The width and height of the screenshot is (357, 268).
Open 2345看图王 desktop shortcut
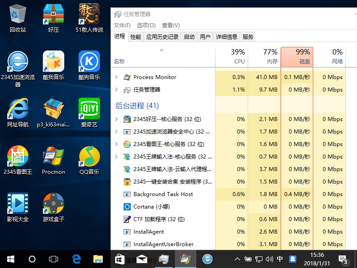(x=18, y=160)
